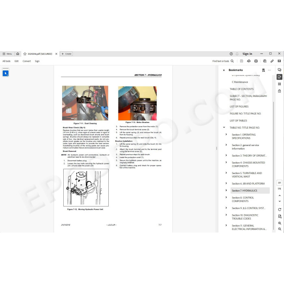
Task: Open the Edit menu item
Action: [x=17, y=61]
